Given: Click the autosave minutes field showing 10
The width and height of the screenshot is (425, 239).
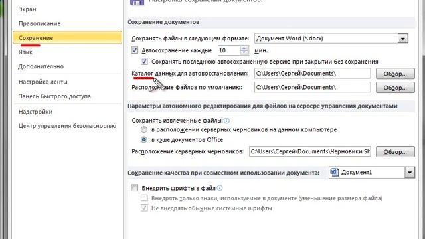Looking at the screenshot, I should [x=228, y=50].
